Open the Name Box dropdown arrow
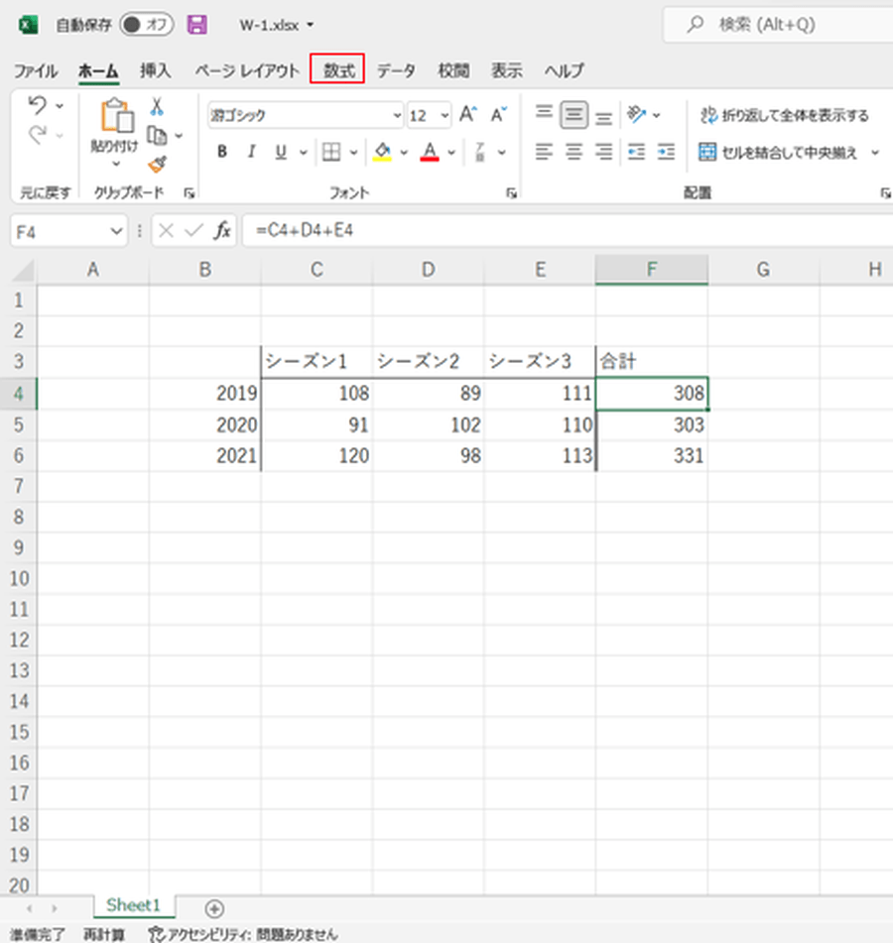The height and width of the screenshot is (943, 893). point(116,231)
